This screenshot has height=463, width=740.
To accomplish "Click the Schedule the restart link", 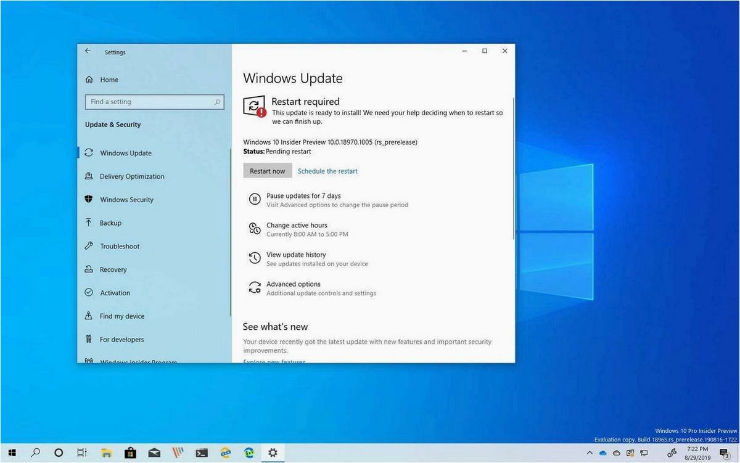I will [x=327, y=171].
